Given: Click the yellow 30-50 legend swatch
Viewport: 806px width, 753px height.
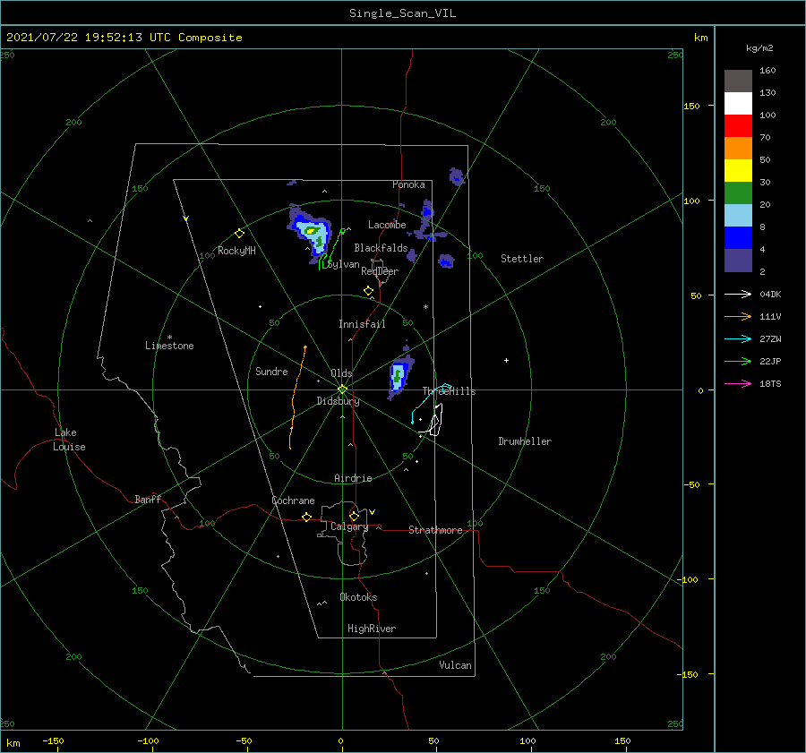Looking at the screenshot, I should tap(738, 171).
